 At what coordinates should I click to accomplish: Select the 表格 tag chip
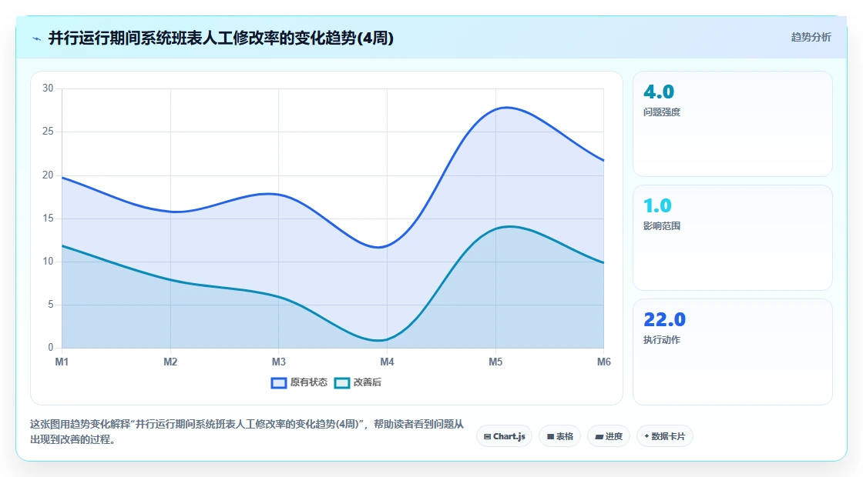point(559,436)
